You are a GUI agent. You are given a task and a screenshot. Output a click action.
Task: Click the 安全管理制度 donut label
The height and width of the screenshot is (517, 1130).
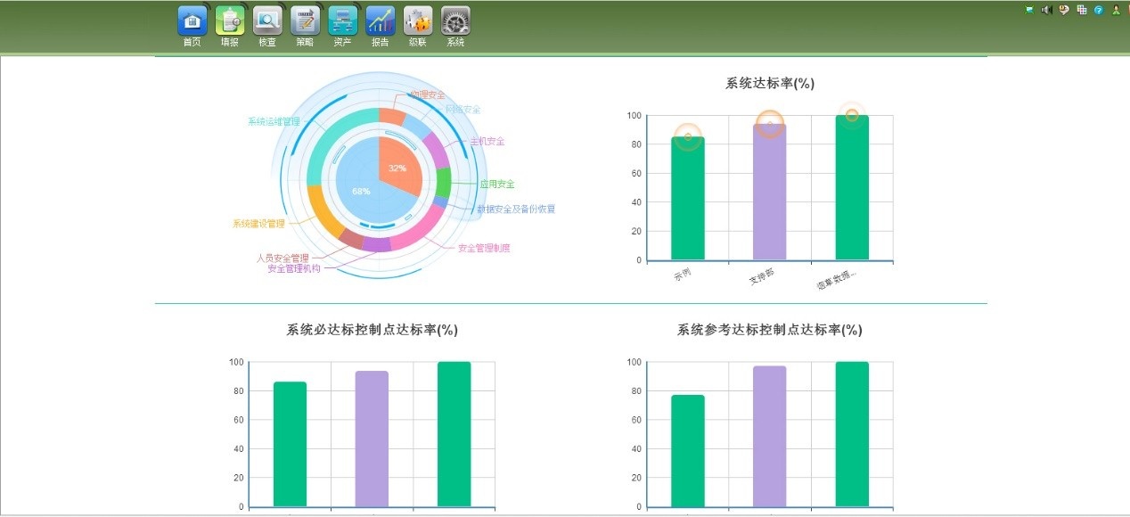483,248
